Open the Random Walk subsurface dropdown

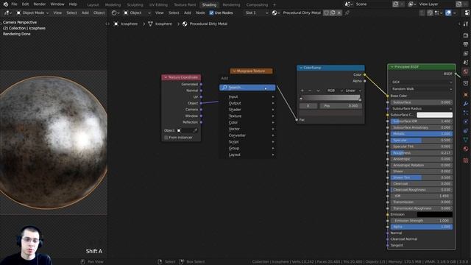tap(422, 89)
